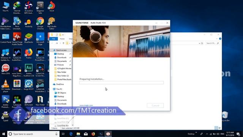Open Home tab in File Explorer
This screenshot has height=137, width=243.
pyautogui.click(x=62, y=39)
